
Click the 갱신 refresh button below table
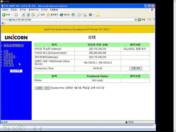[47, 88]
